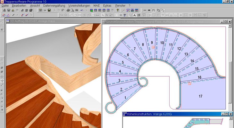Maximize the Grundrißkonstruktion Treppe window

point(226,21)
